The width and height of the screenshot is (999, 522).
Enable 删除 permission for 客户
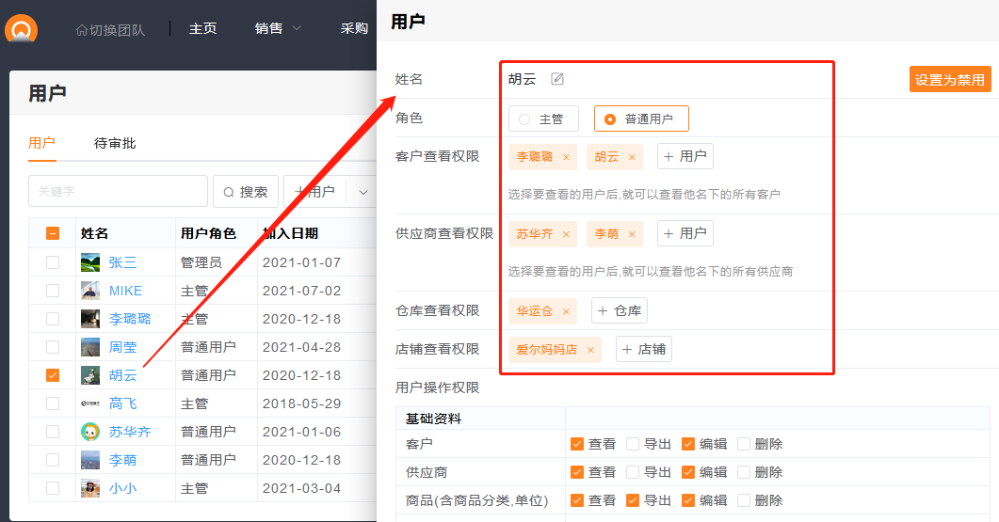(x=744, y=444)
